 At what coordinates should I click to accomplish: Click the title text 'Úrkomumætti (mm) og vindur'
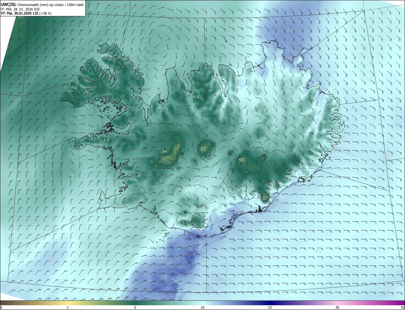(40, 4)
